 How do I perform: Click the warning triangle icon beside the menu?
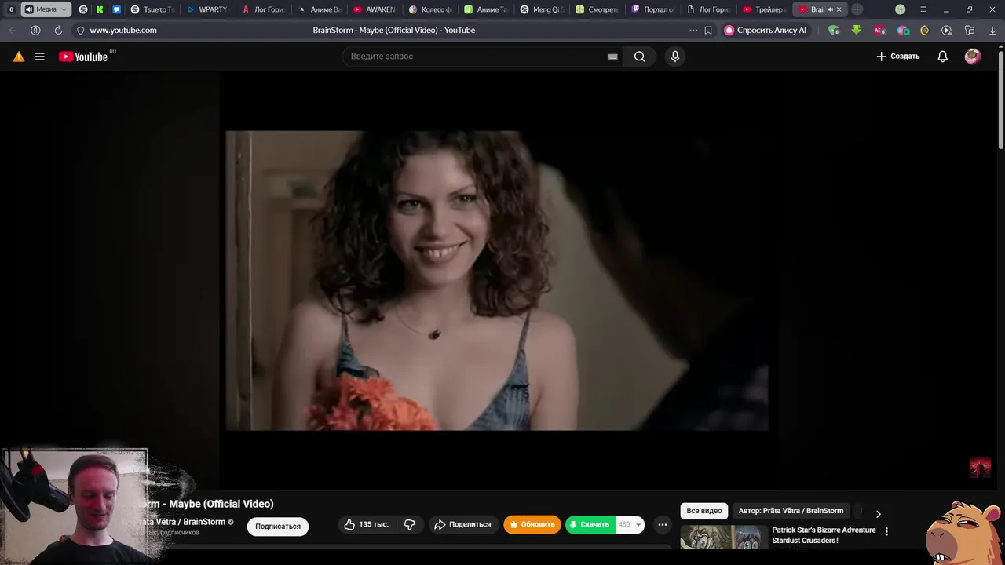[19, 56]
